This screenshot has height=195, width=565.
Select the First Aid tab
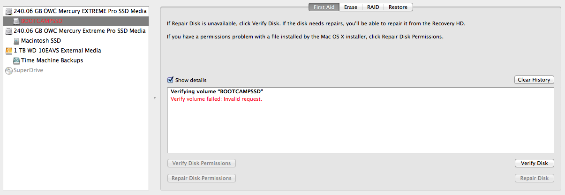tap(324, 7)
